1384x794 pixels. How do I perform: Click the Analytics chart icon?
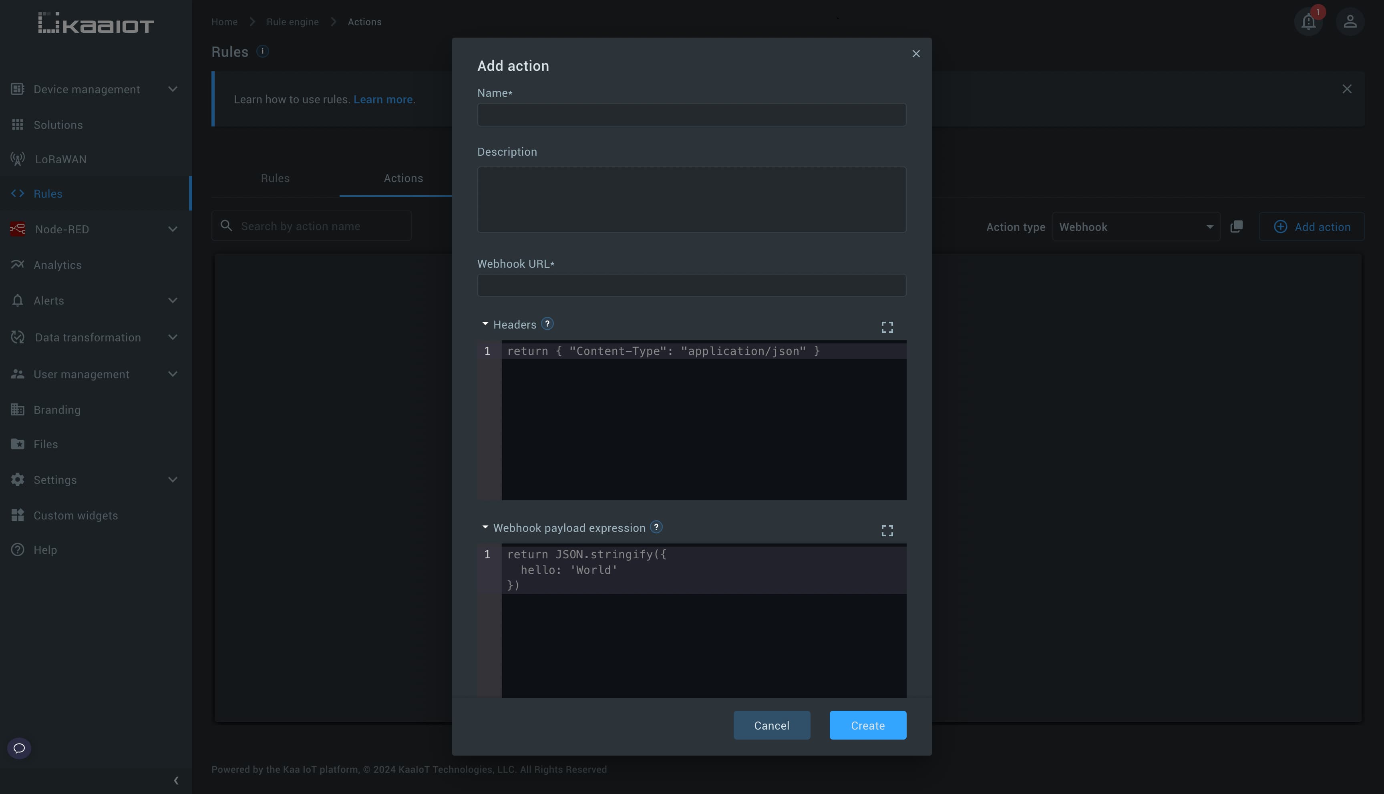click(18, 265)
